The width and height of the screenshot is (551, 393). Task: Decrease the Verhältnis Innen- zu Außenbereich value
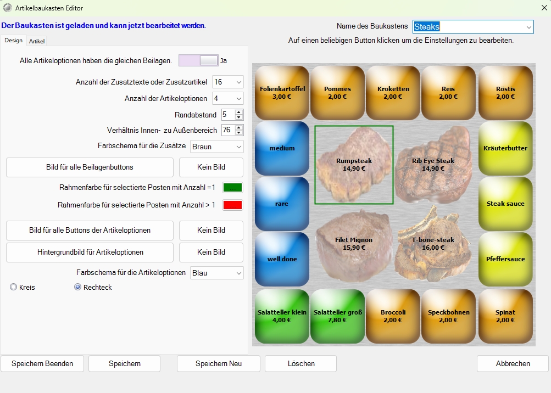pyautogui.click(x=239, y=133)
